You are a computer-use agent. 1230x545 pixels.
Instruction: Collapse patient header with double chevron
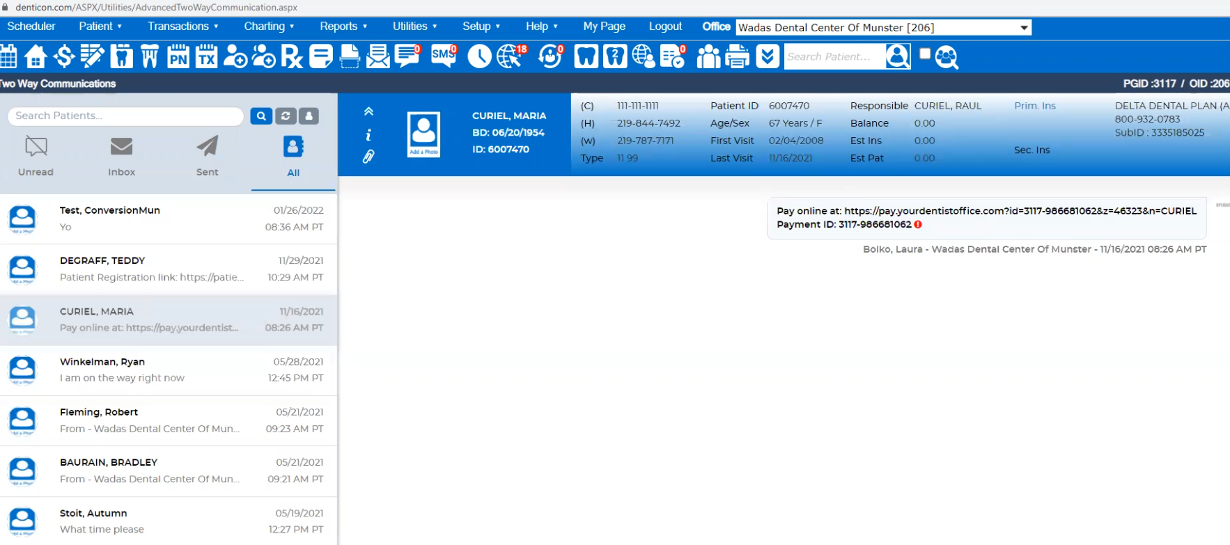click(368, 111)
